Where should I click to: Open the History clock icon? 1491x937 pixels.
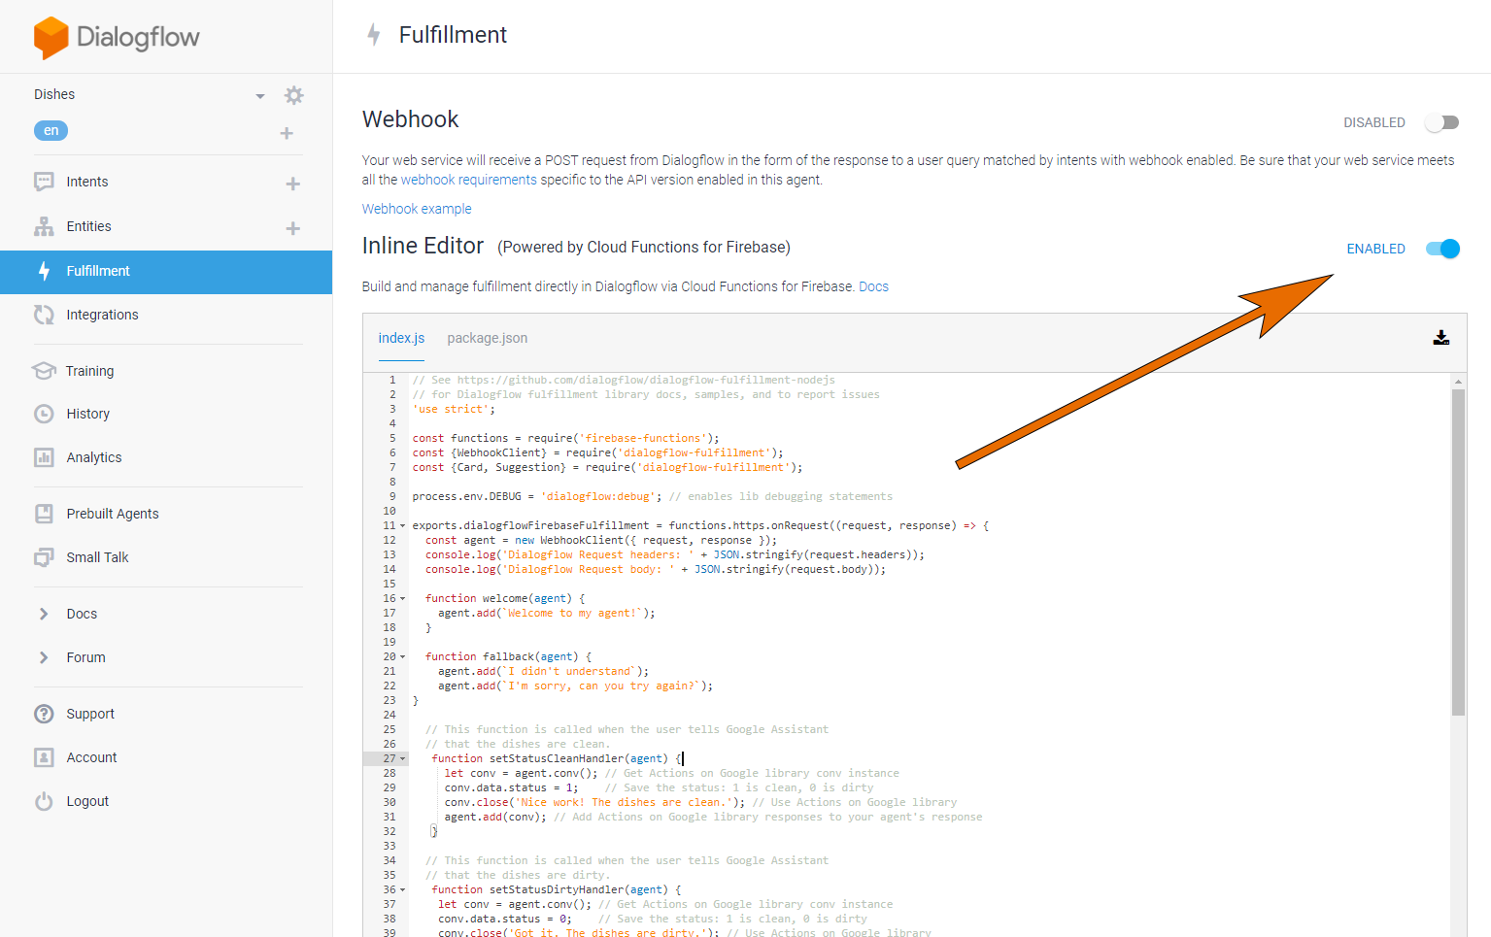[x=43, y=413]
